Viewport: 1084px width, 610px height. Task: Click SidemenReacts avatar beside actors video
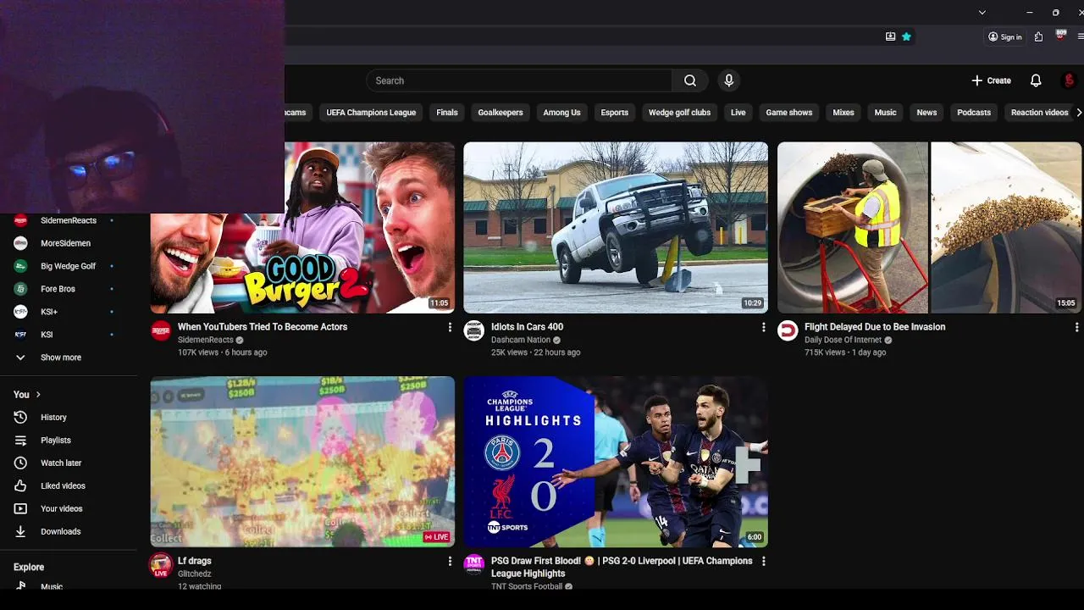[161, 330]
